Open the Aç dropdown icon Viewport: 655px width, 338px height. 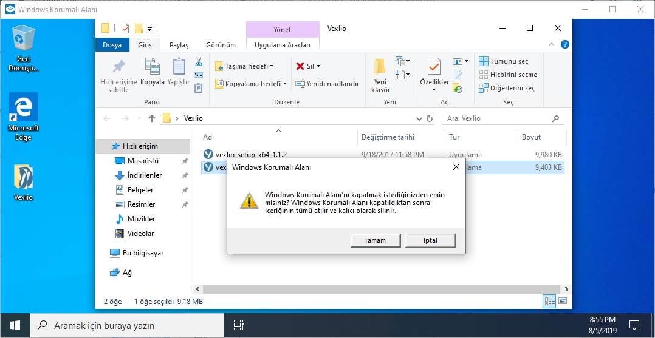coord(460,61)
